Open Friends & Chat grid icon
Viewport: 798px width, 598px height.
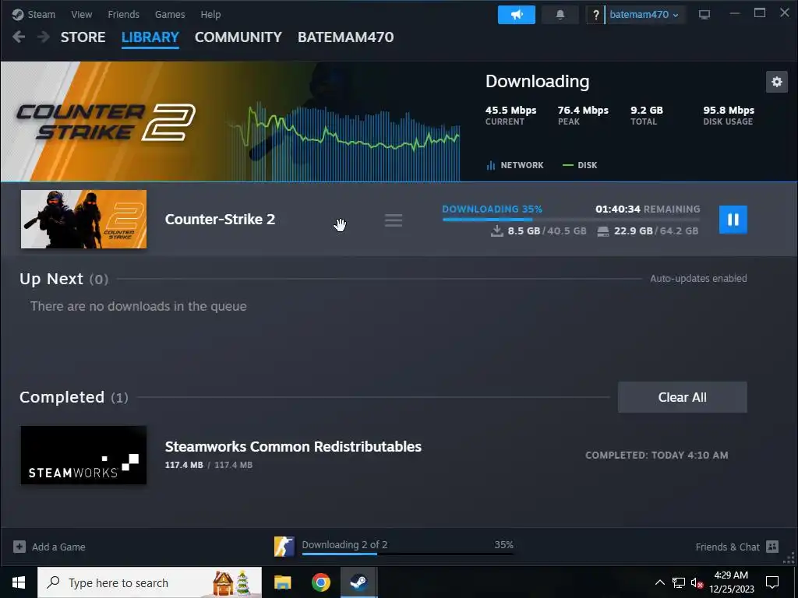772,547
